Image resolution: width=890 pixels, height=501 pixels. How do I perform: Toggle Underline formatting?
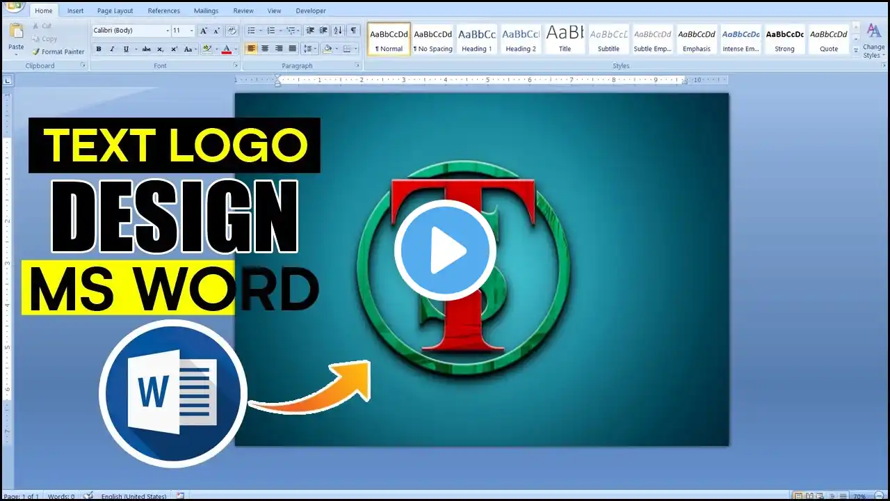[x=125, y=49]
